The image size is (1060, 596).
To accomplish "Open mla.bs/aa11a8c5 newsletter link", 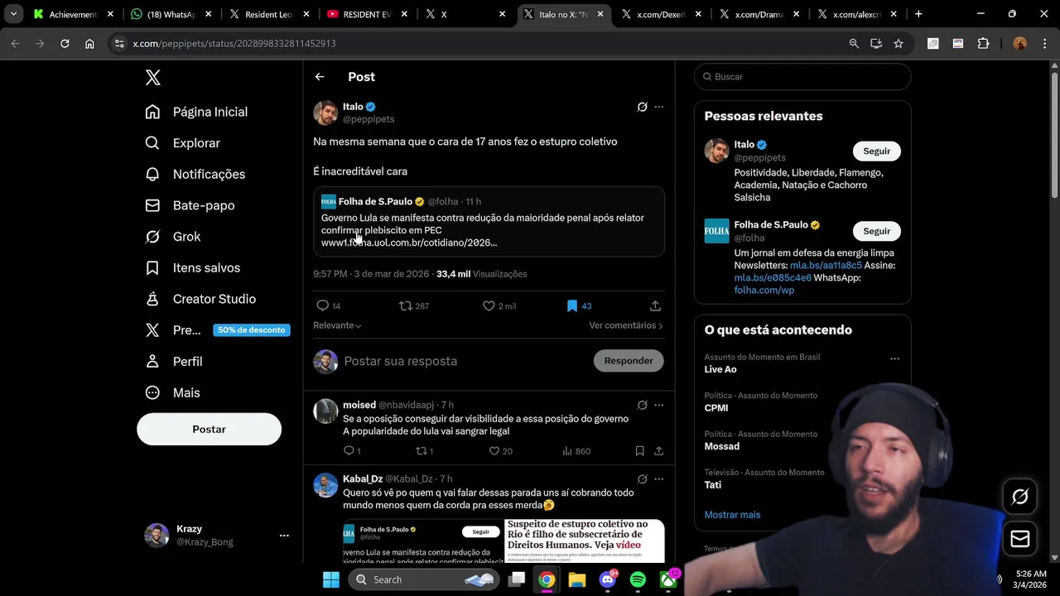I will pyautogui.click(x=826, y=266).
